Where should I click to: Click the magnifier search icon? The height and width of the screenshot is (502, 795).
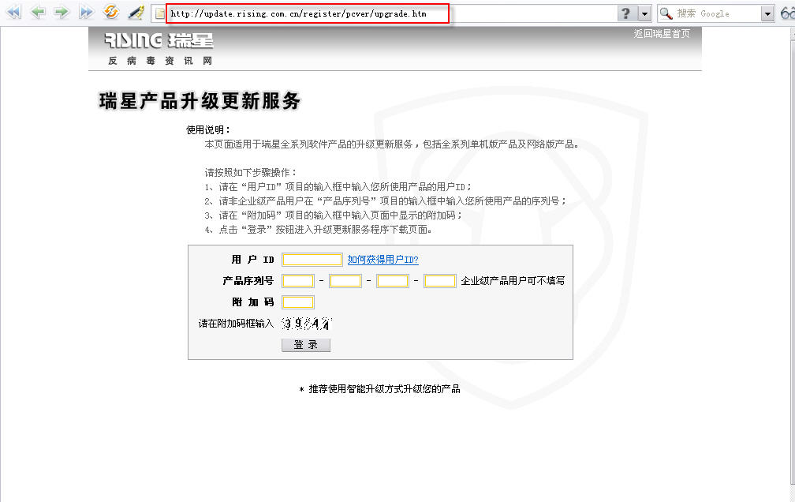click(x=666, y=13)
